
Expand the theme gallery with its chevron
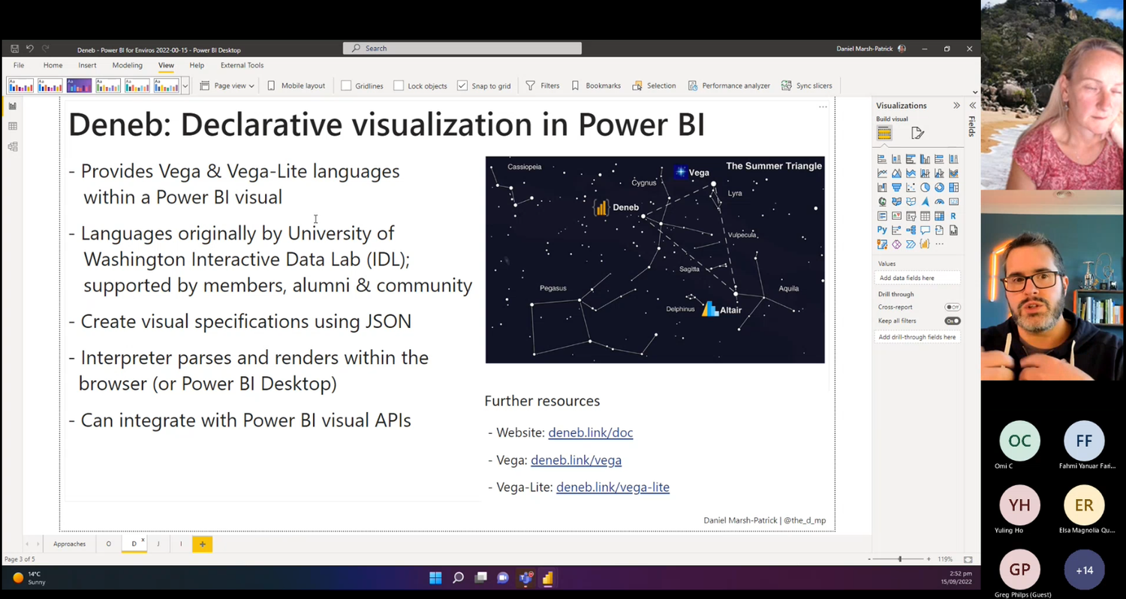coord(185,85)
